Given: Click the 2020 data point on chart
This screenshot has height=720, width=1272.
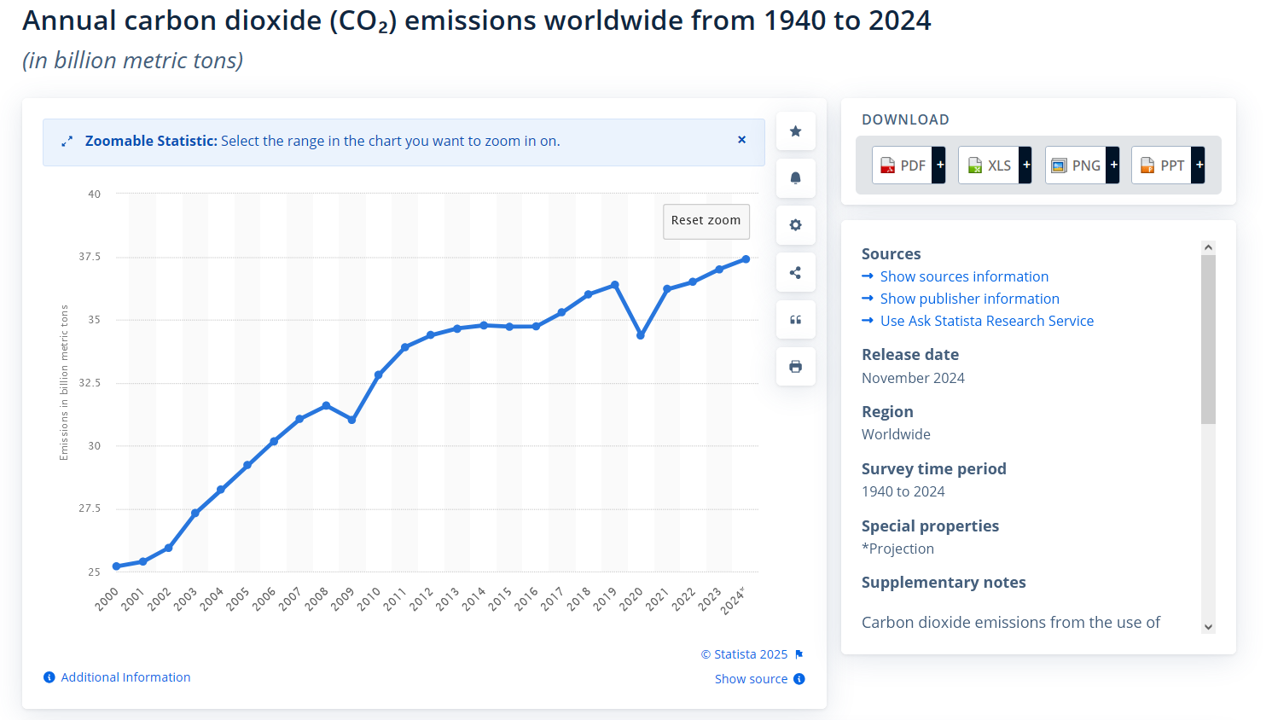Looking at the screenshot, I should click(641, 335).
